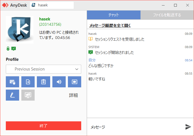Viewport: 194px width, 136px height.
Task: Select the hasek session tab
Action: pyautogui.click(x=52, y=5)
